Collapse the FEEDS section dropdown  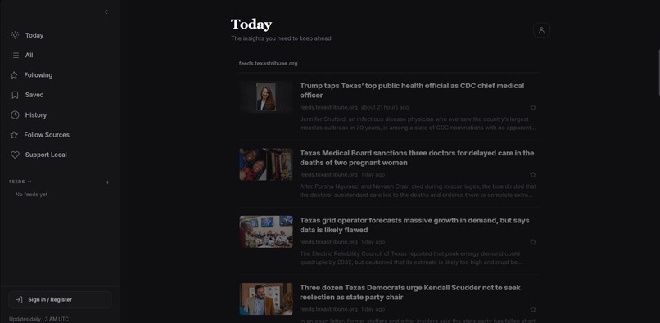(x=29, y=182)
